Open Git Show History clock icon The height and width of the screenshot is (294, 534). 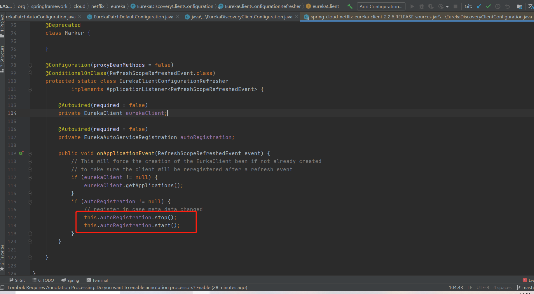point(498,6)
